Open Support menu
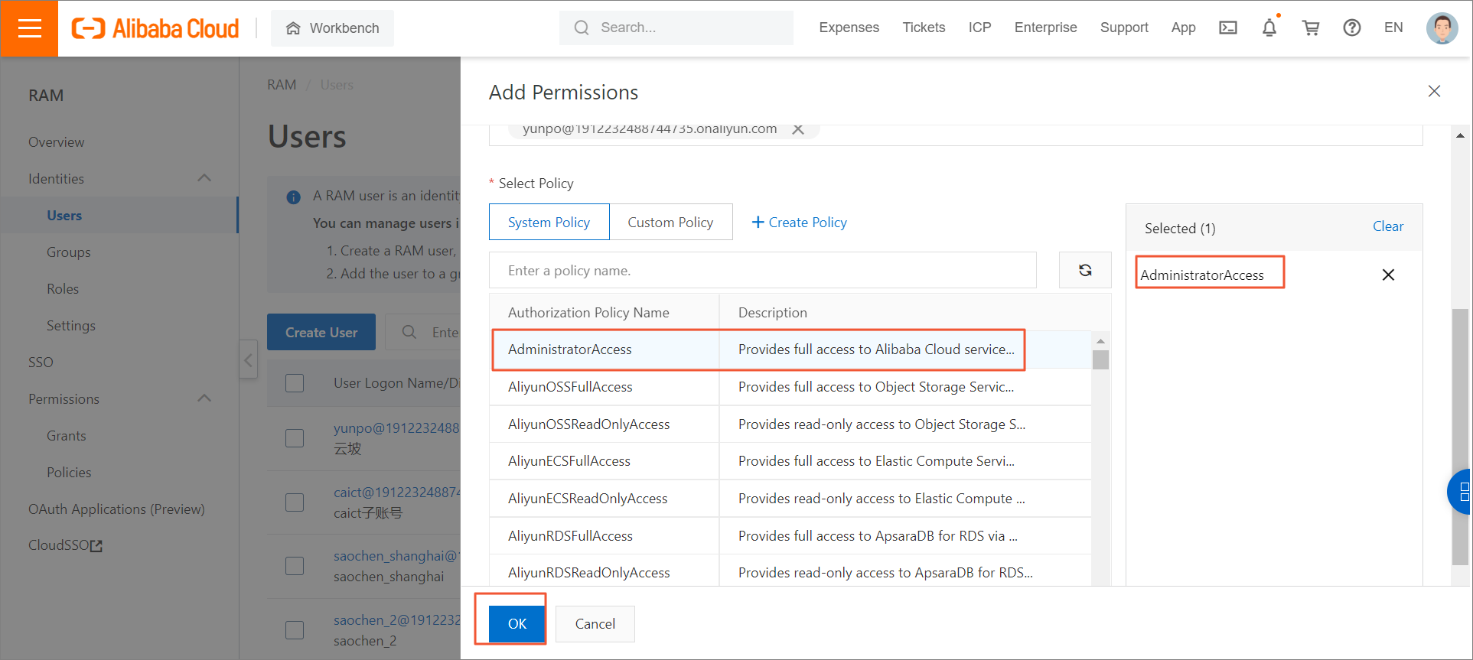This screenshot has height=660, width=1473. 1124,28
